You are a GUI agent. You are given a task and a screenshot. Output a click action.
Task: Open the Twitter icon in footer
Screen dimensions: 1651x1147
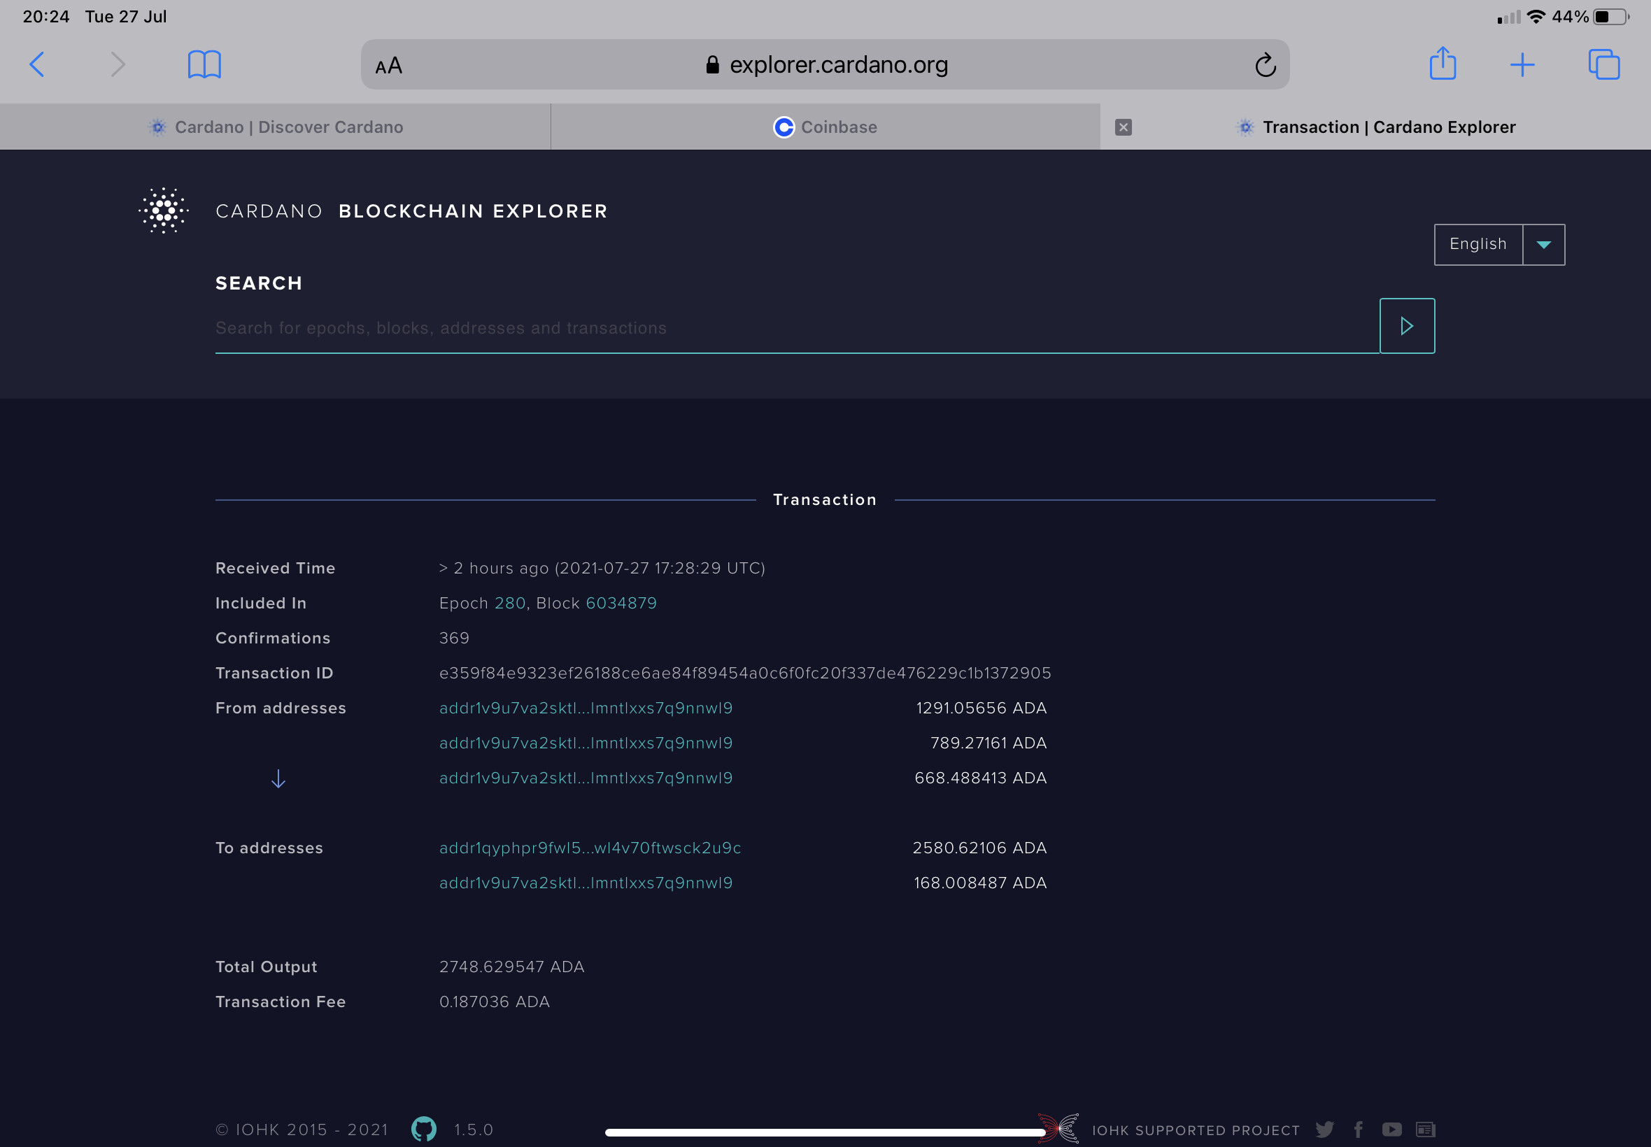(1325, 1129)
